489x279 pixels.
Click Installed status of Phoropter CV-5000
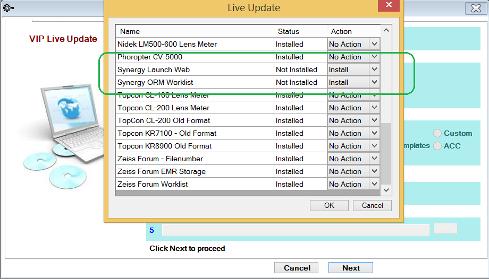(x=289, y=57)
